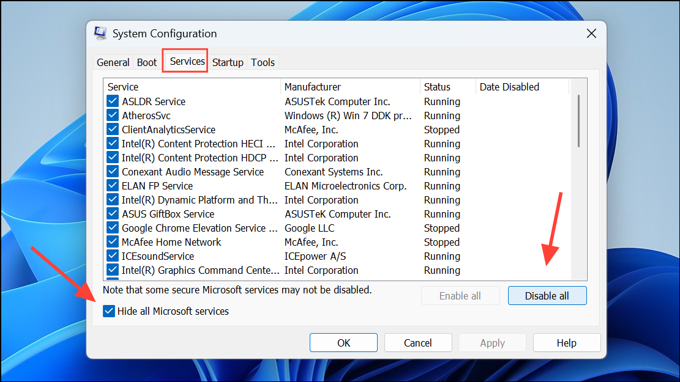Open the Tools tab
This screenshot has width=680, height=382.
(263, 62)
